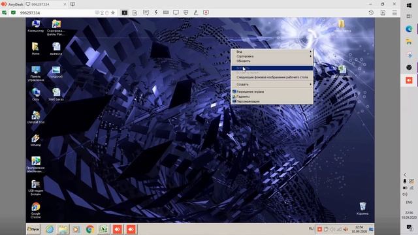This screenshot has width=418, height=235.
Task: Select the 'USB-модем Билайн' desktop icon
Action: click(x=35, y=188)
